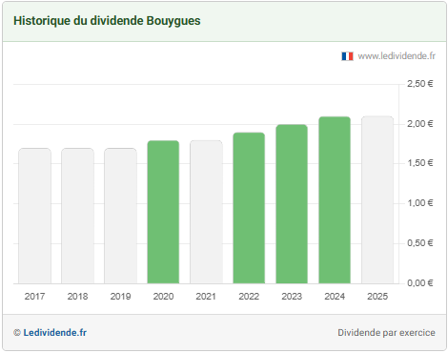Open the www.ledividende.fr link
The image size is (448, 353).
pos(397,56)
